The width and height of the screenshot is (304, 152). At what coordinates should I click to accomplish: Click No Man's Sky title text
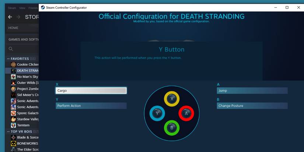[x=28, y=77]
